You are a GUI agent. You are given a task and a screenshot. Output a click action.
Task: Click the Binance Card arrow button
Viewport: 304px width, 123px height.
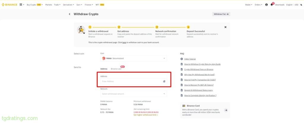click(226, 110)
